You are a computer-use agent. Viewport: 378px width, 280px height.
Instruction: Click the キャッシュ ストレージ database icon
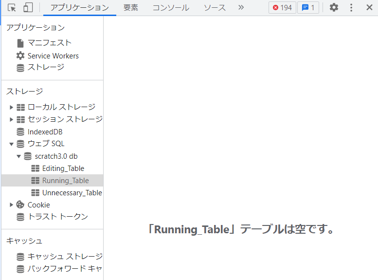click(20, 257)
